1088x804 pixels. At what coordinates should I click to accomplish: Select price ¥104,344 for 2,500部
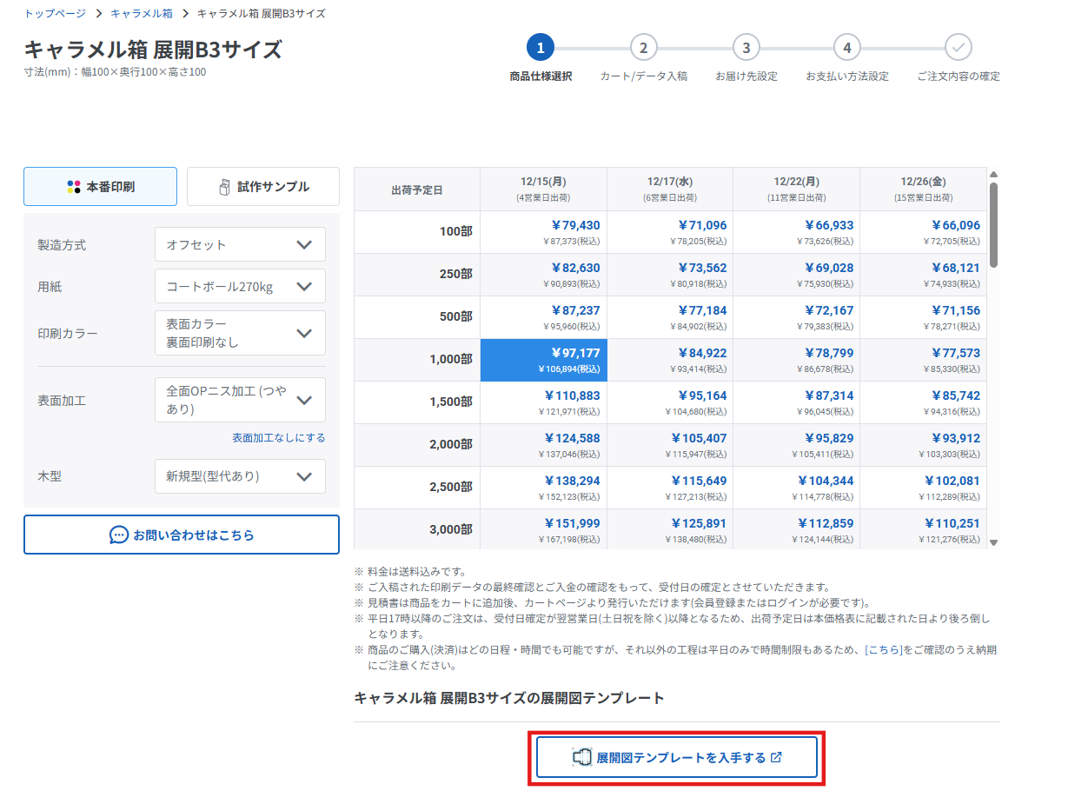pyautogui.click(x=797, y=488)
